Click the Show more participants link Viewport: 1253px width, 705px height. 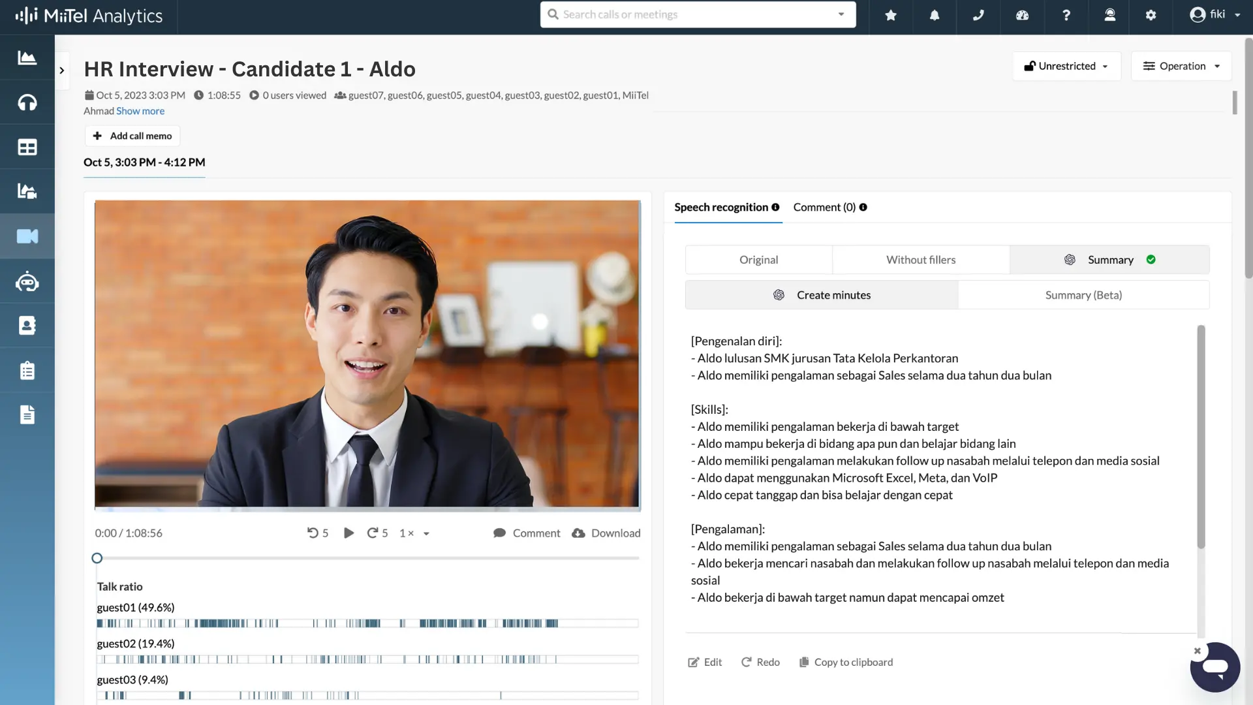pyautogui.click(x=140, y=110)
